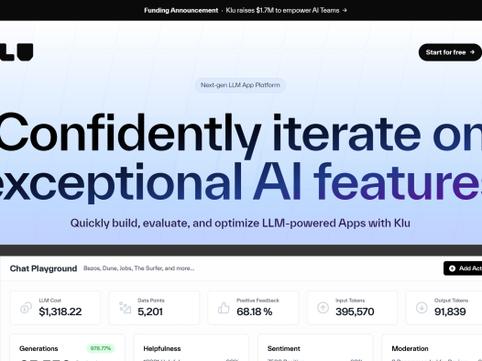The height and width of the screenshot is (361, 482).
Task: Click the plus icon on Add Action button
Action: 452,268
